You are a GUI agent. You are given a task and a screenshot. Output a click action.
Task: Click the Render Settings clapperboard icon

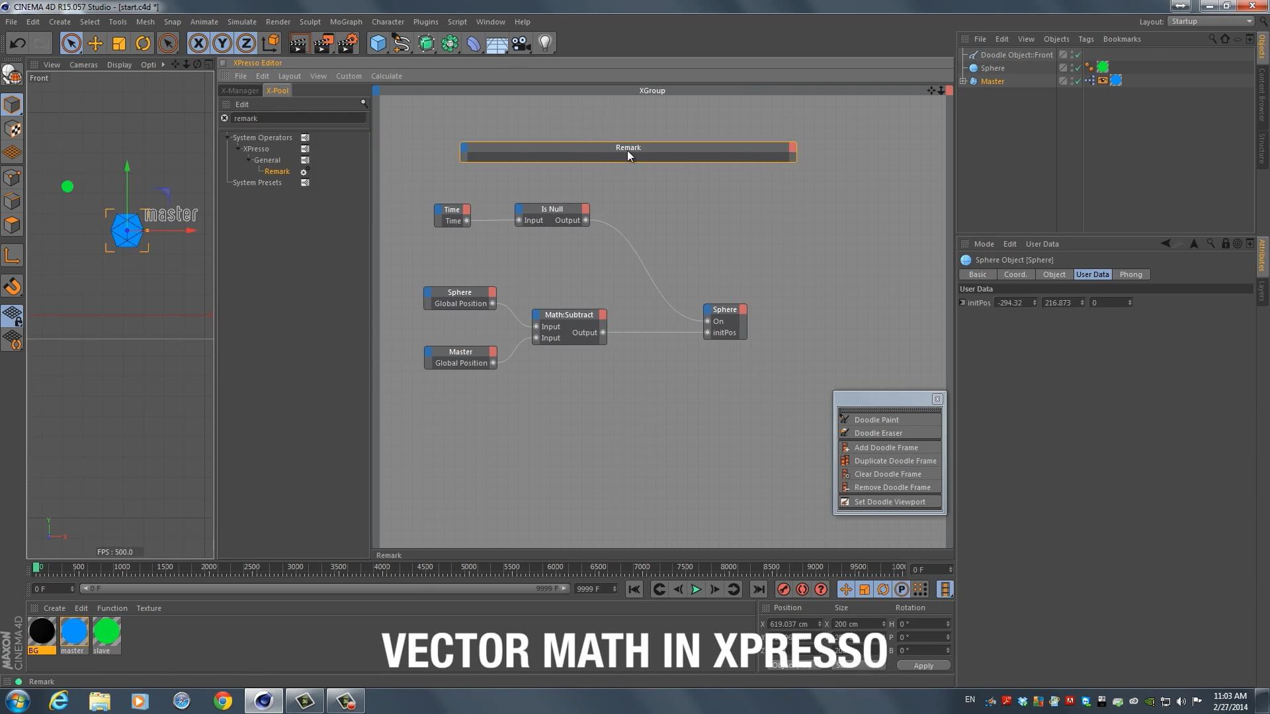(x=347, y=44)
